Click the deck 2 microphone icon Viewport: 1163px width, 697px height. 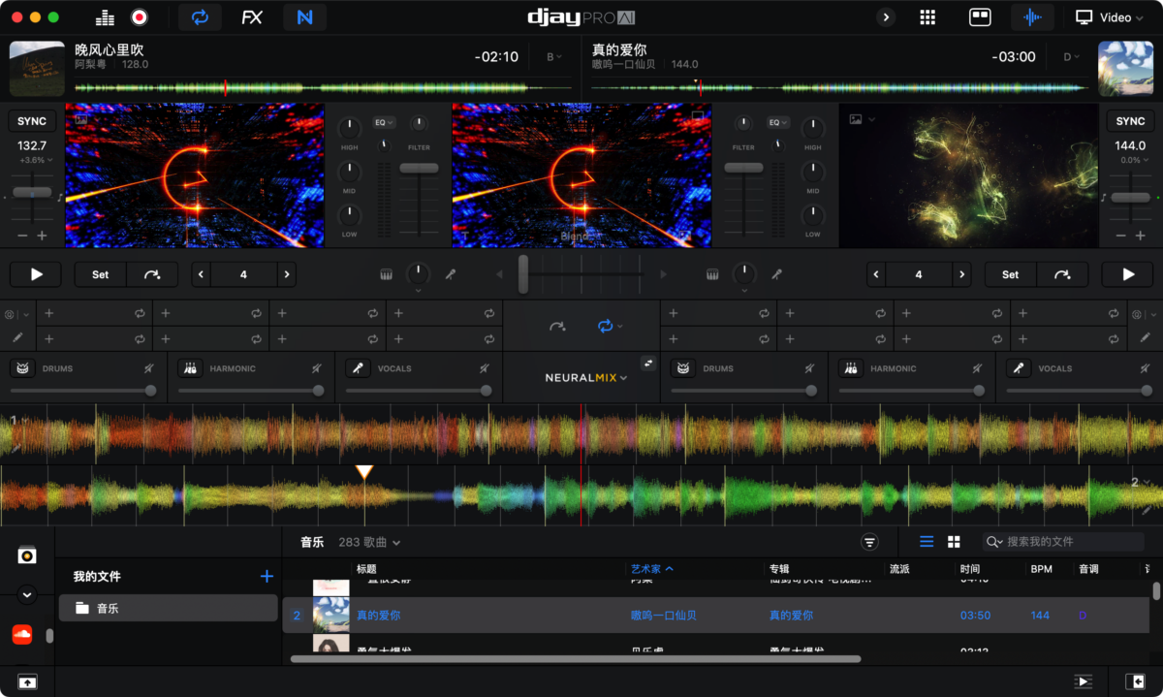click(776, 274)
